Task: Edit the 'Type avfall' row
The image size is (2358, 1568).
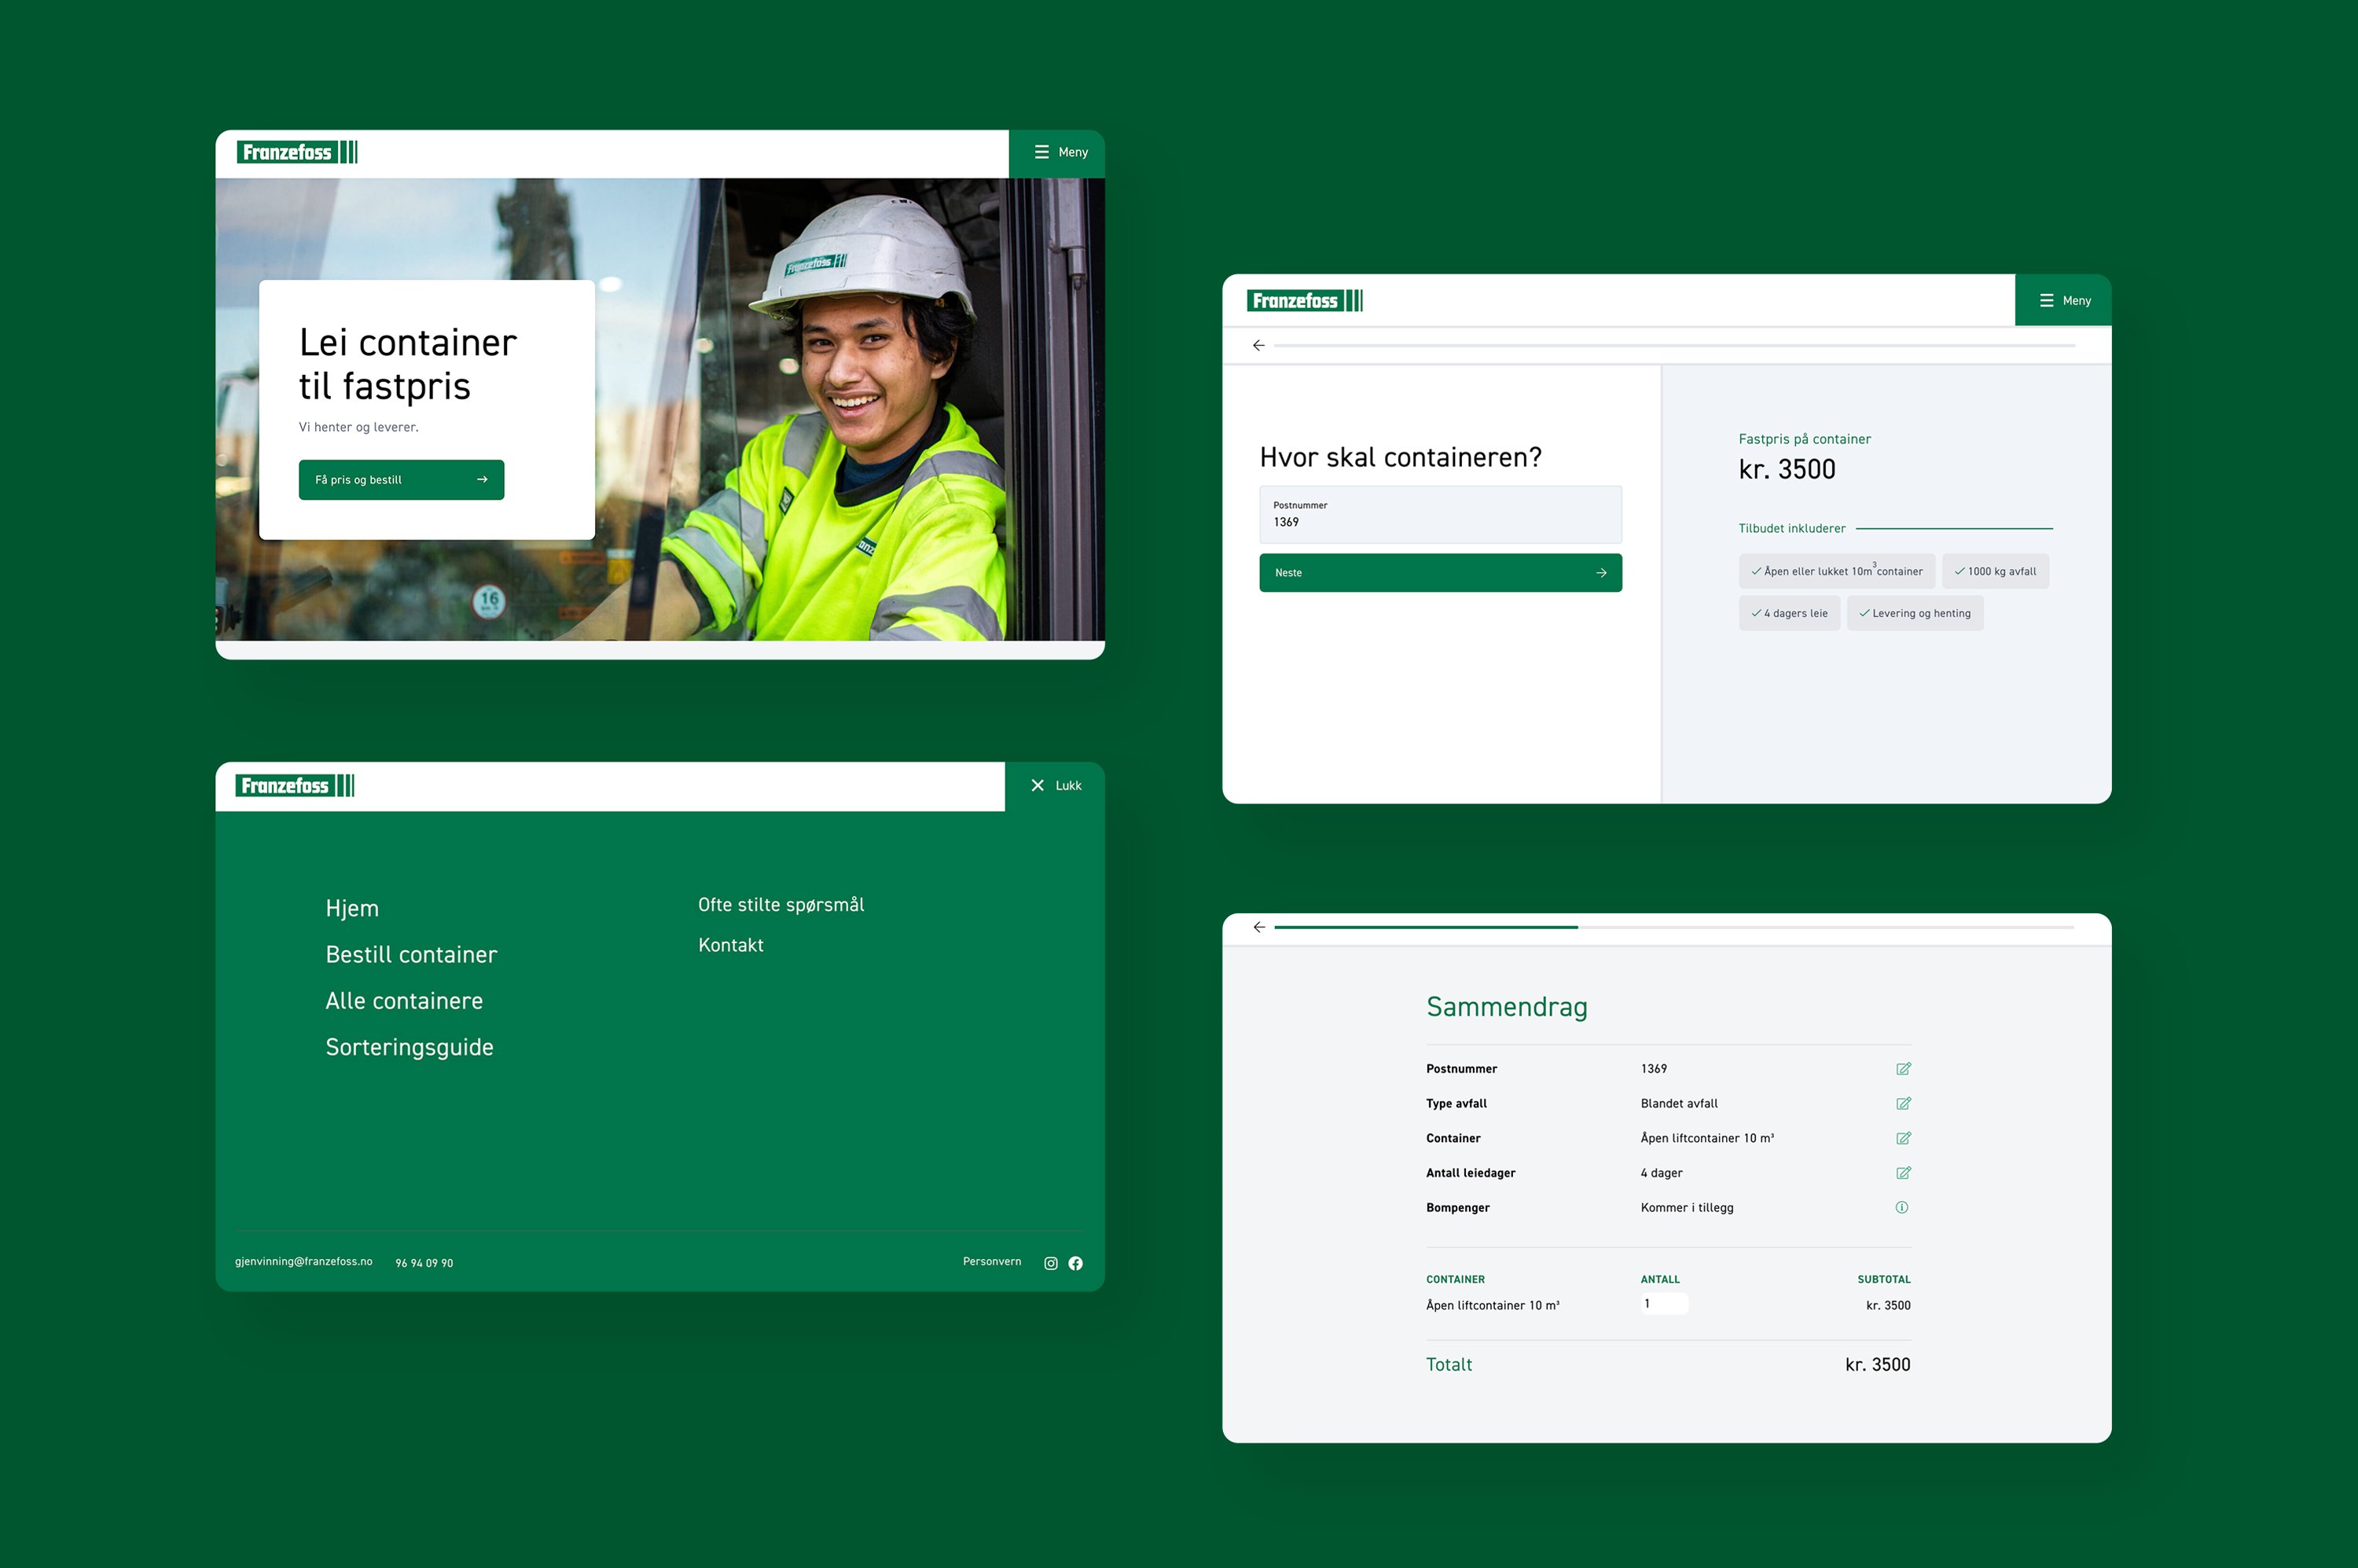Action: pos(1903,1104)
